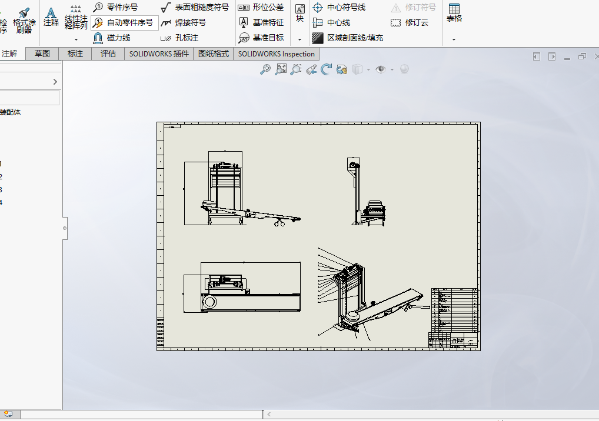
Task: Click the bottom-left status icon
Action: 8,414
